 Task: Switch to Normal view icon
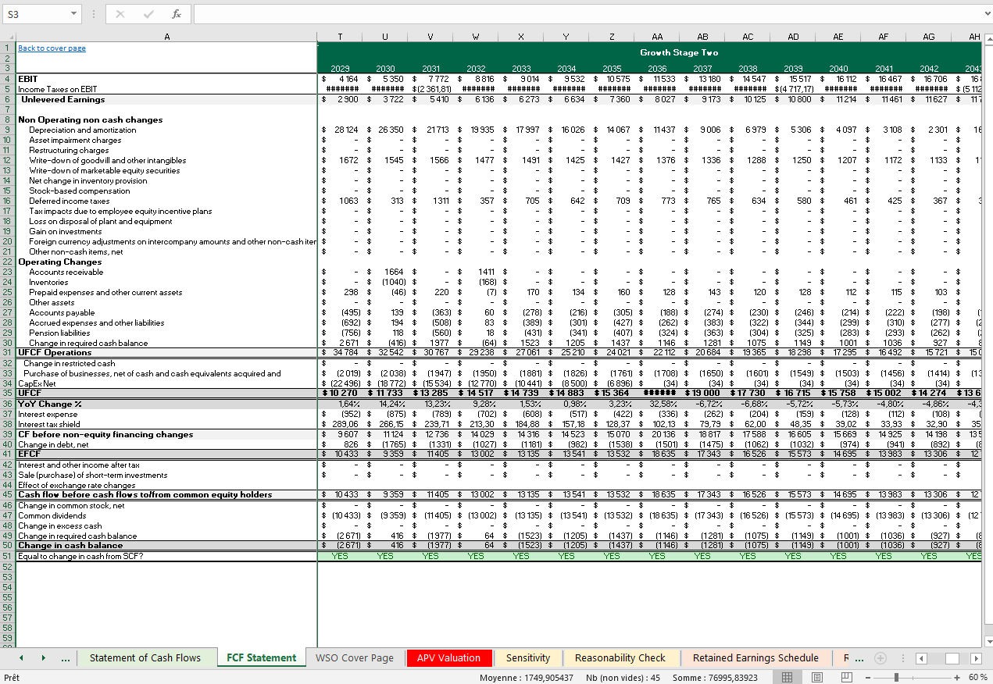[x=788, y=677]
